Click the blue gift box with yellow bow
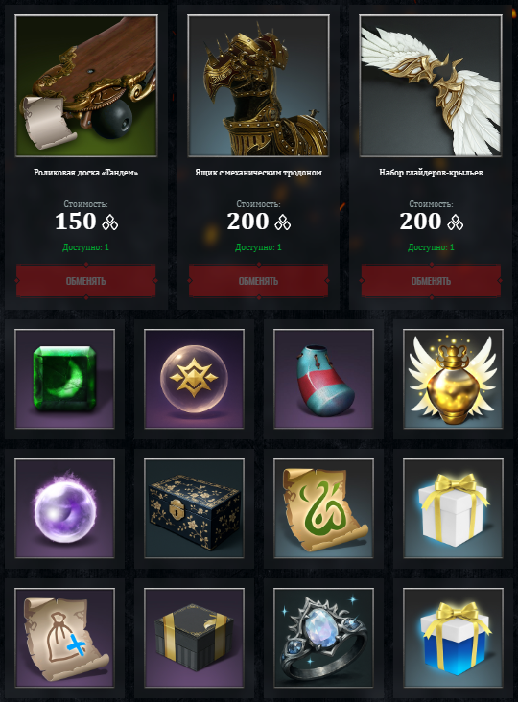 pos(453,638)
